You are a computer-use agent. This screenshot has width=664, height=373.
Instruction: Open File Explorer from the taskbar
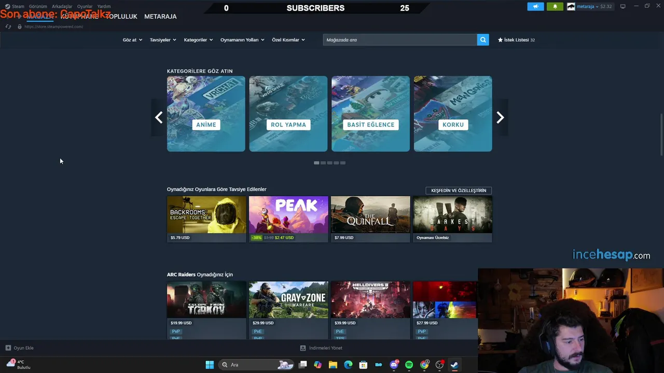coord(333,365)
